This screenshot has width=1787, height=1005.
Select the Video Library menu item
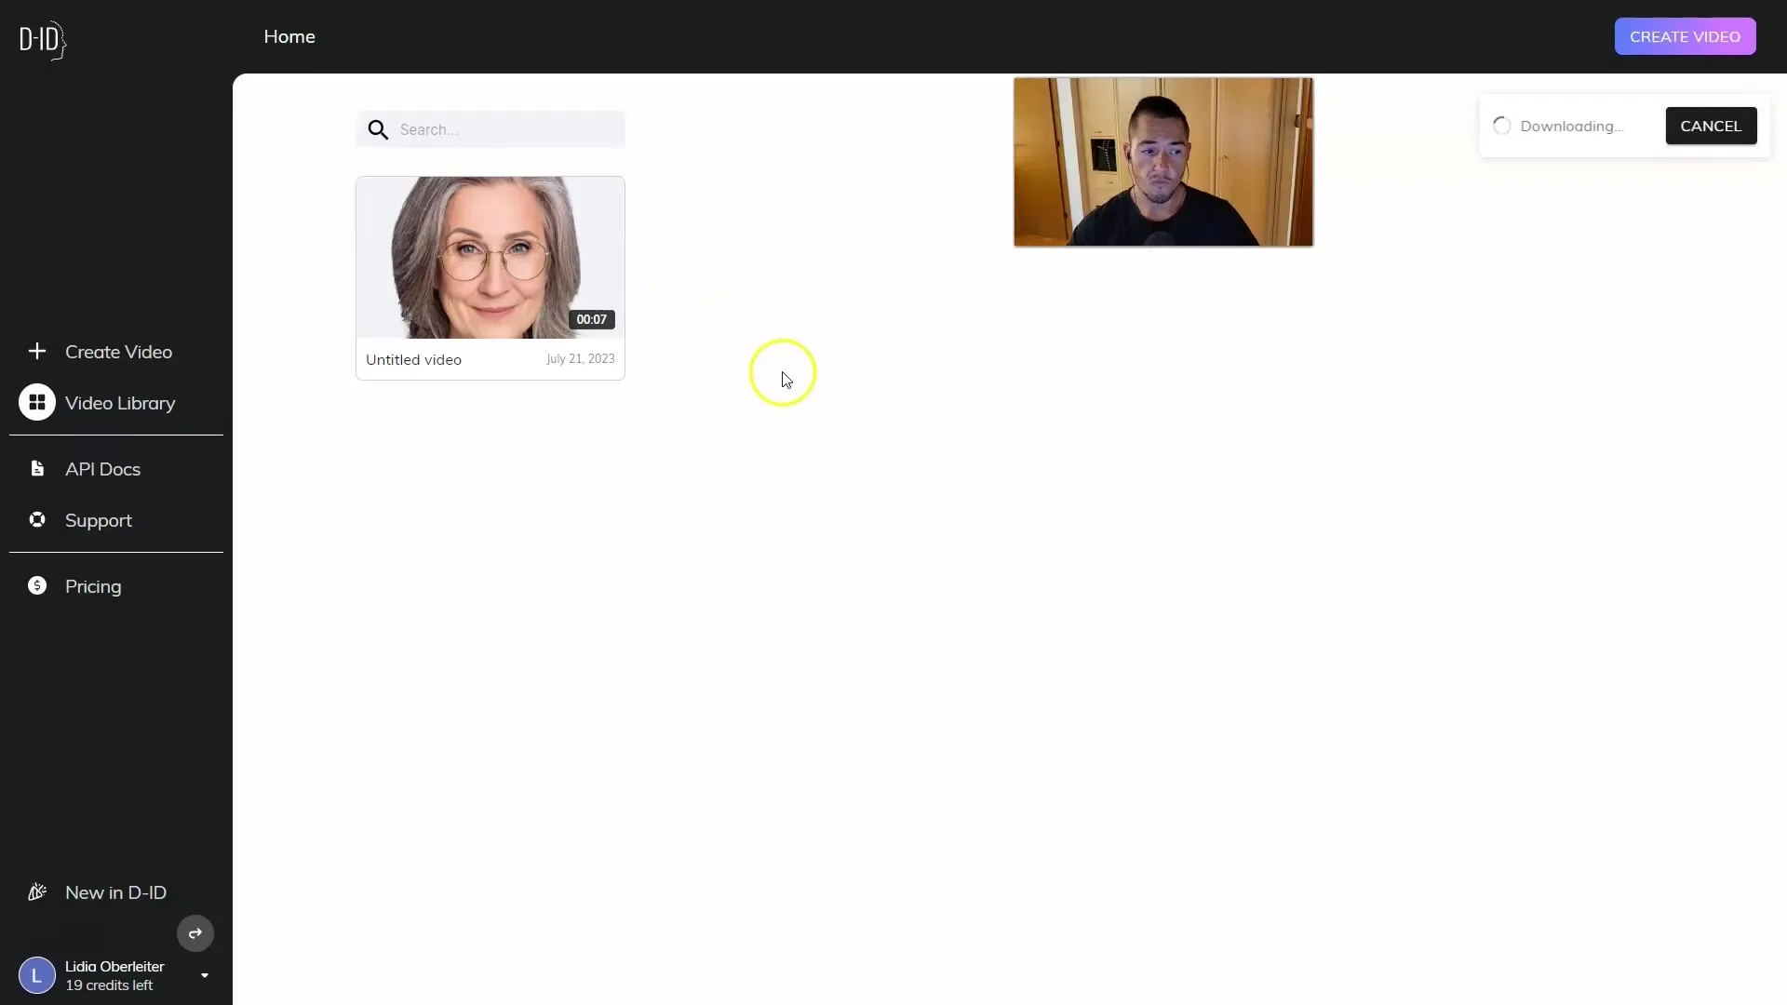point(120,403)
